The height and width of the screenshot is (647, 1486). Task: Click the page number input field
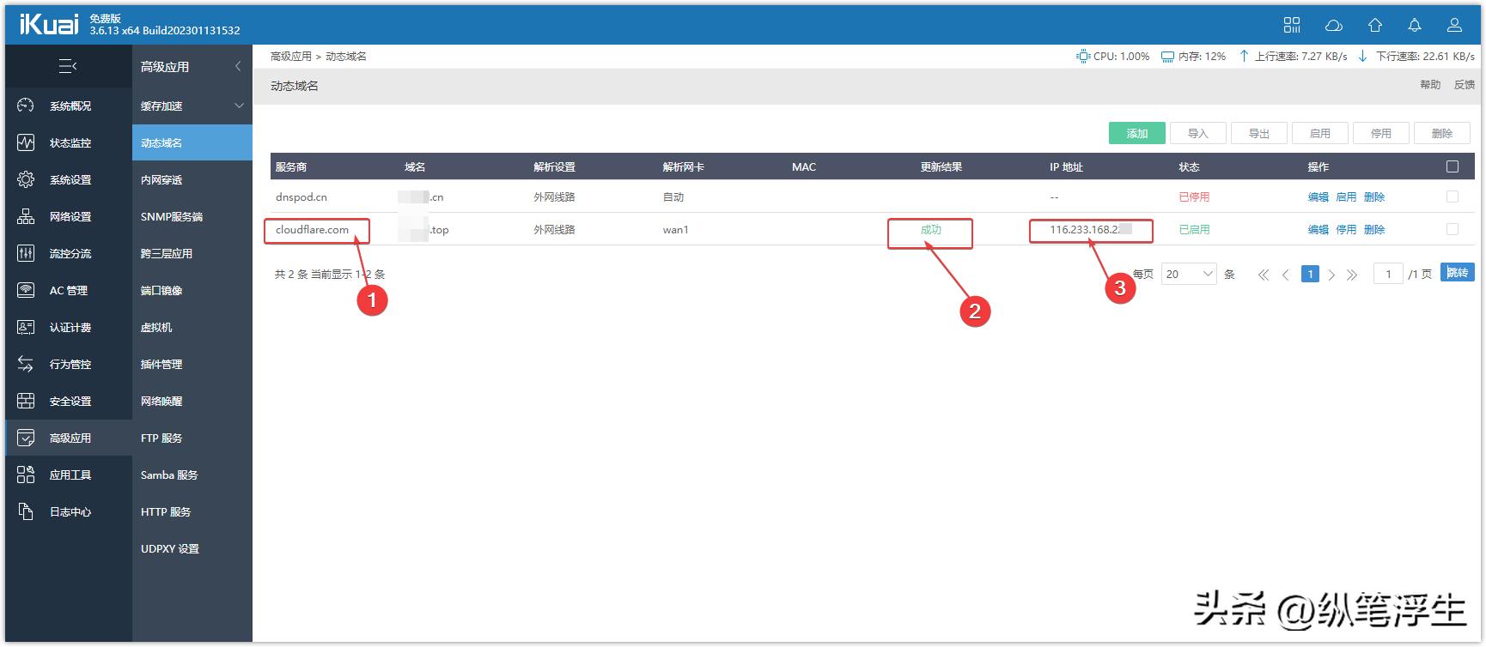[1388, 275]
